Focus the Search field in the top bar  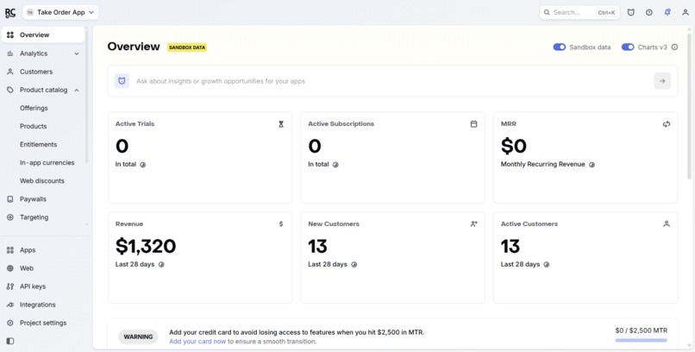[579, 12]
